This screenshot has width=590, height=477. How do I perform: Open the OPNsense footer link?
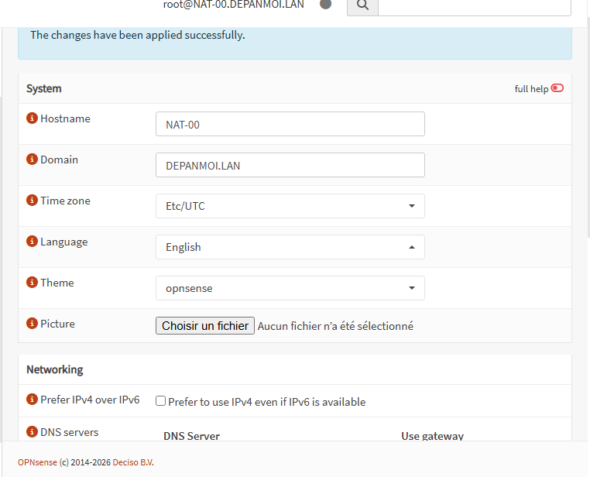pos(37,462)
